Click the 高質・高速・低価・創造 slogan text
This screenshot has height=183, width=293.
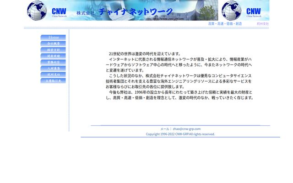click(x=225, y=24)
